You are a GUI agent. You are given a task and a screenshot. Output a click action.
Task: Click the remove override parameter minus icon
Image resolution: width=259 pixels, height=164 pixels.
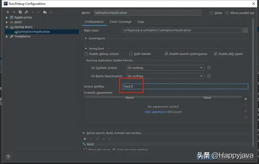click(x=246, y=105)
